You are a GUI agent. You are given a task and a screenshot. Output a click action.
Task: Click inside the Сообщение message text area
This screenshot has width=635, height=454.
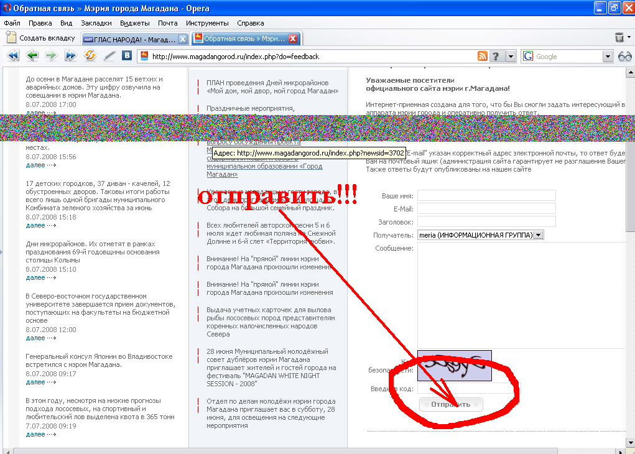pos(519,292)
